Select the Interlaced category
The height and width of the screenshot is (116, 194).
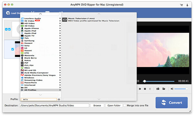point(40,85)
